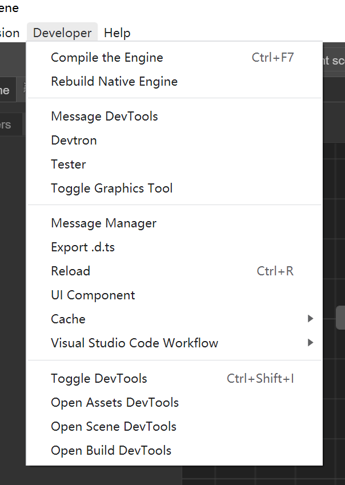Image resolution: width=345 pixels, height=485 pixels.
Task: Click the arrow beside Cache
Action: [310, 319]
